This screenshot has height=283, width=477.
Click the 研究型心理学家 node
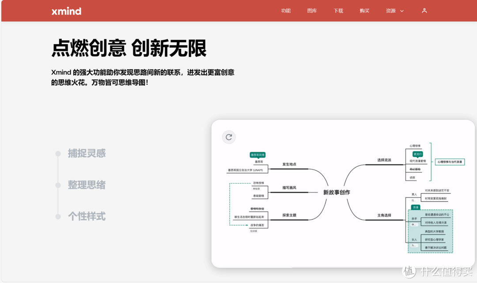435,240
